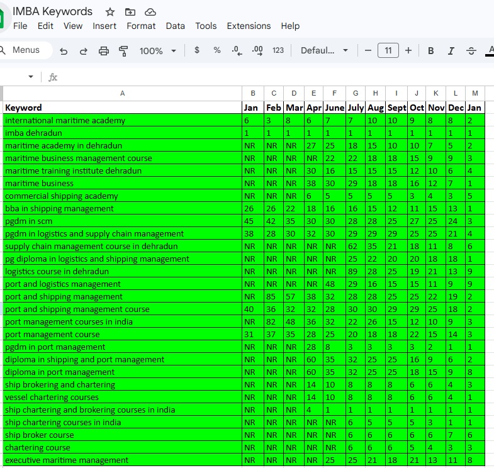Open the View menu
The width and height of the screenshot is (494, 468).
click(73, 26)
